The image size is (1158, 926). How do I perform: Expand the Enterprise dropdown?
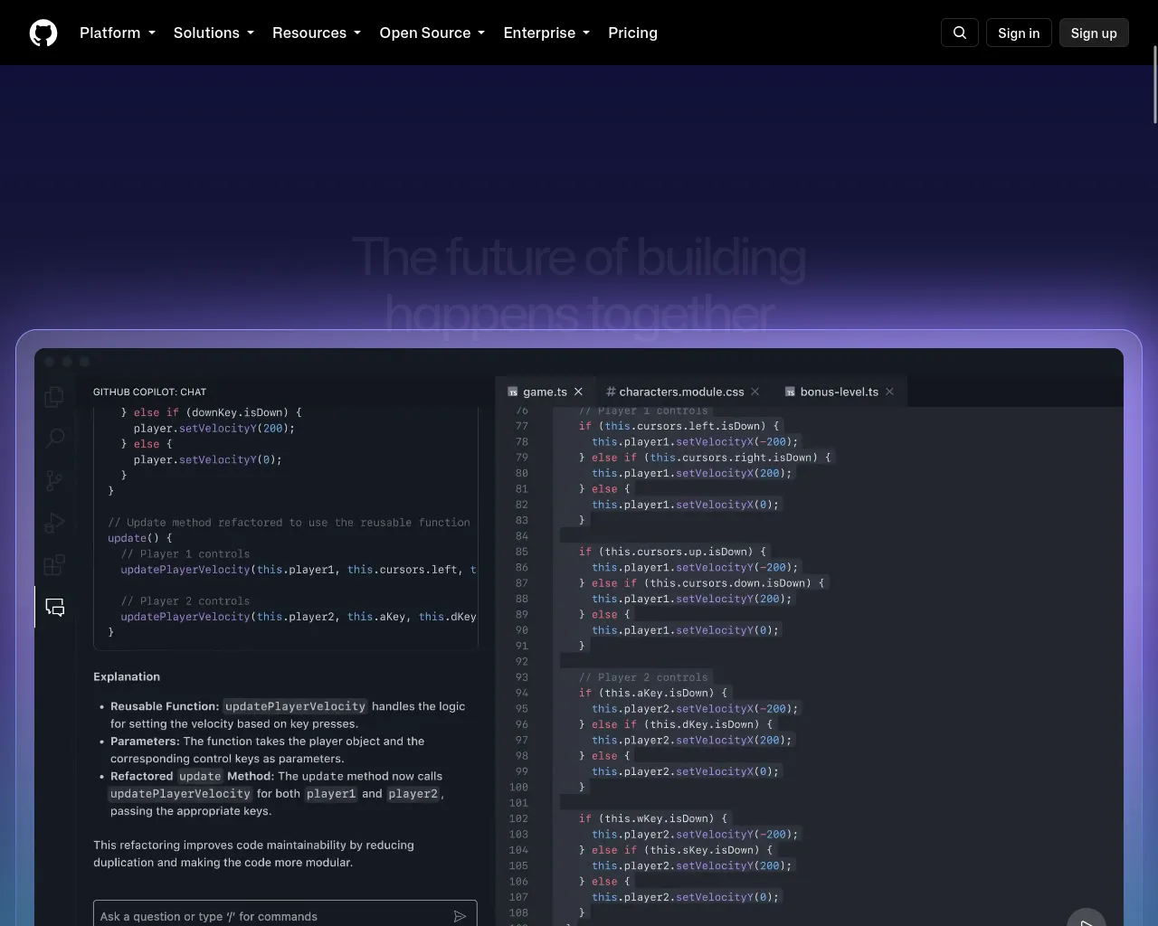[x=546, y=33]
